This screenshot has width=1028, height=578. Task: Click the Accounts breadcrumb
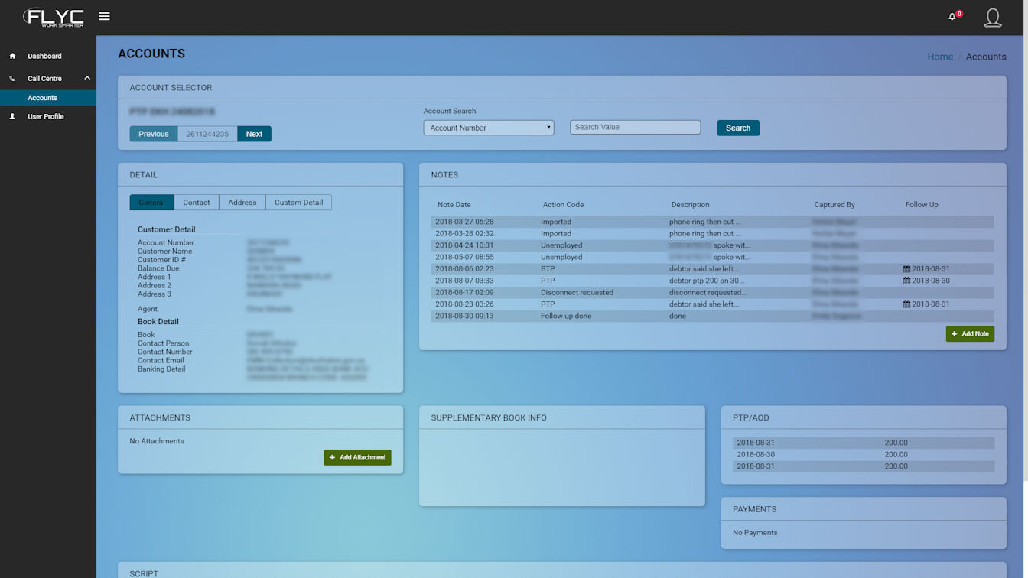(x=986, y=57)
